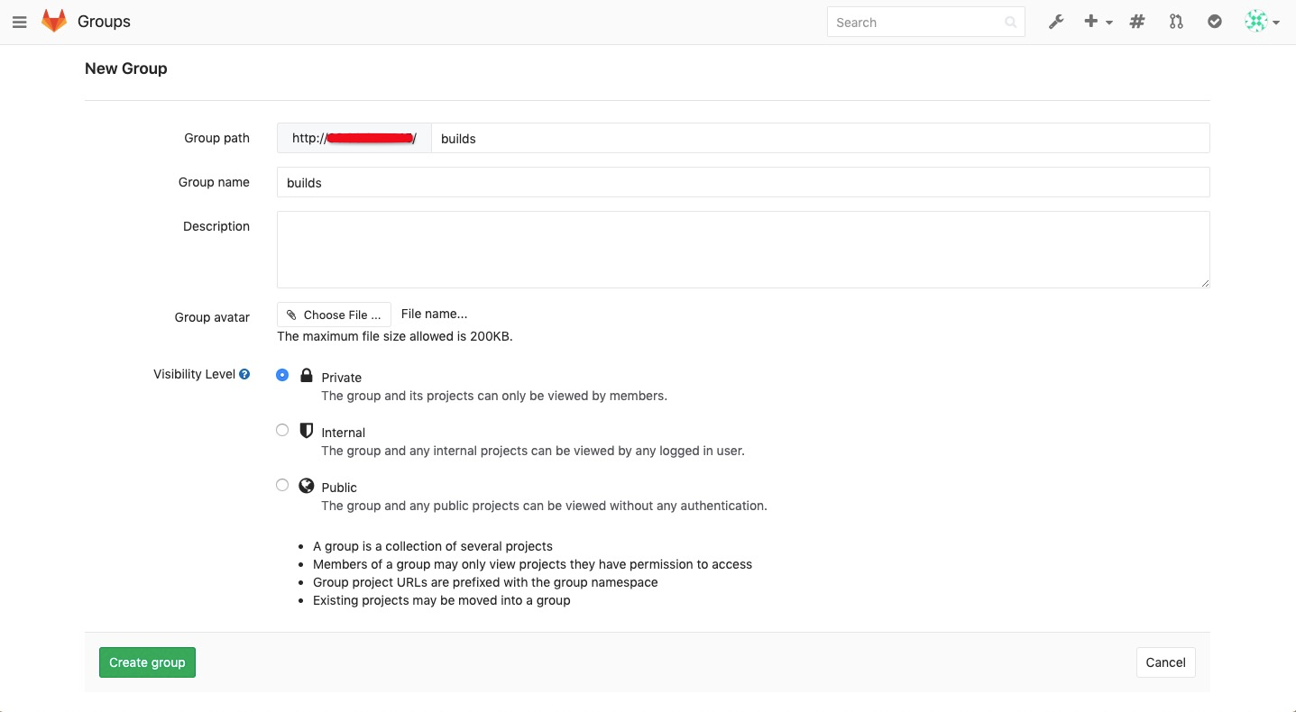Click into the Description text area

point(743,250)
